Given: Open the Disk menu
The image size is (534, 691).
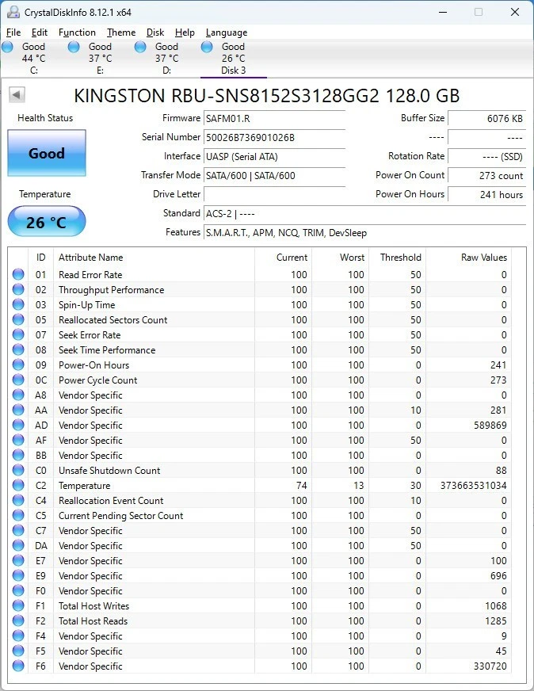Looking at the screenshot, I should (155, 32).
